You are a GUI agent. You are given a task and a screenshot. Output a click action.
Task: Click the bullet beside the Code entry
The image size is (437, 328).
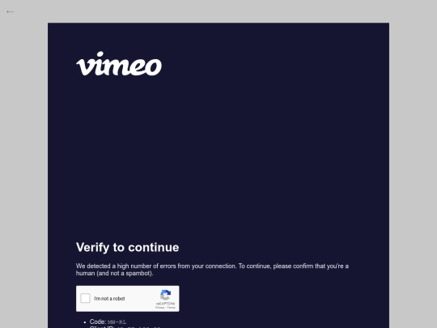pyautogui.click(x=85, y=322)
